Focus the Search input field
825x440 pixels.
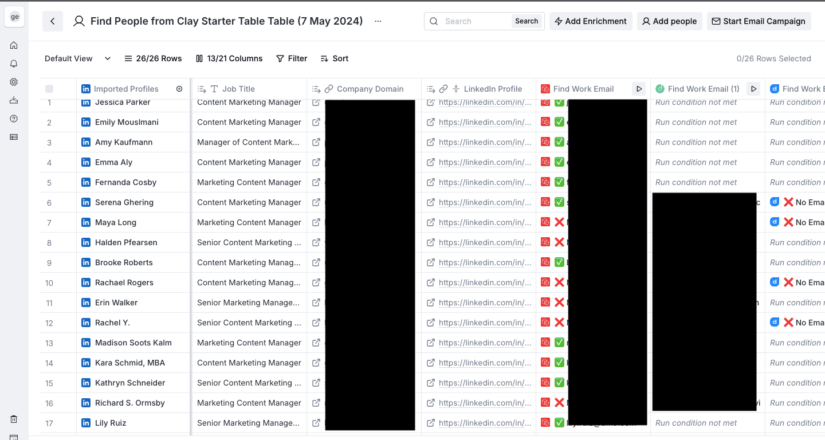[x=476, y=21]
